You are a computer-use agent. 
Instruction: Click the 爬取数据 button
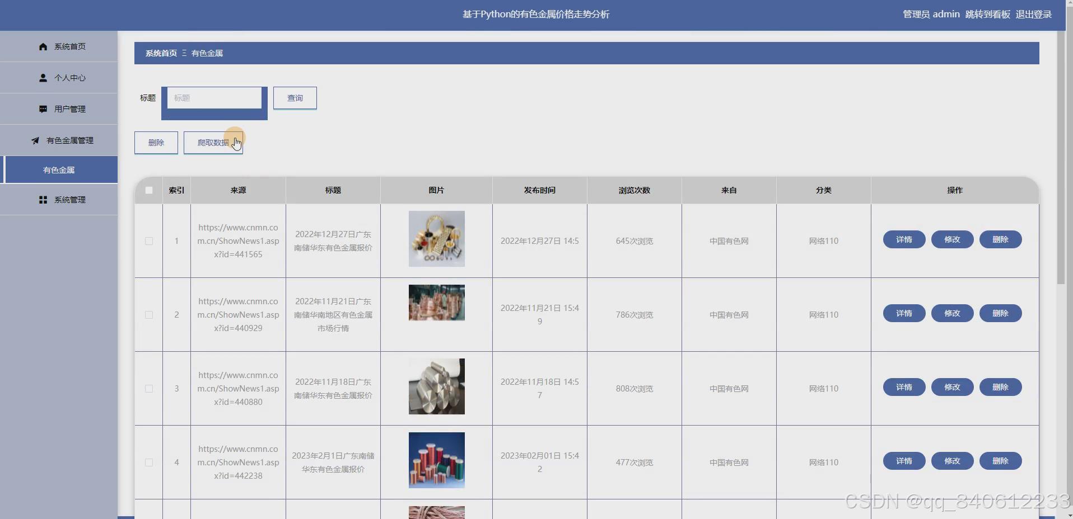(213, 143)
